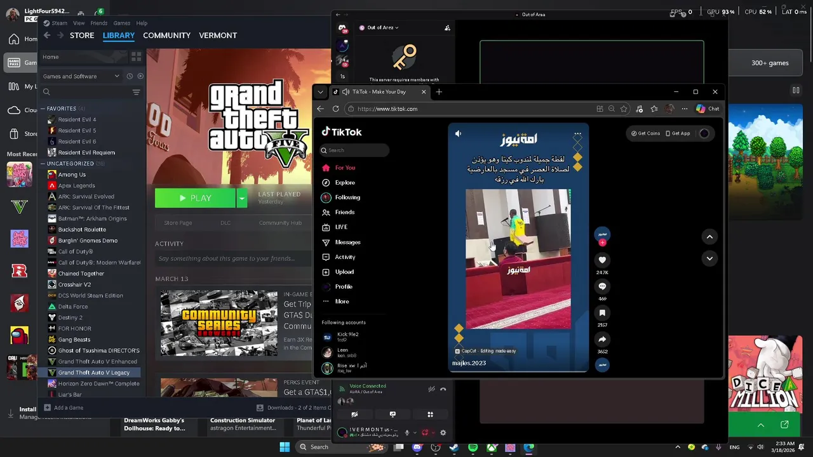Viewport: 813px width, 457px height.
Task: Disconnect from Discord voice call
Action: tap(443, 389)
